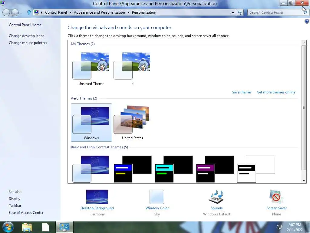Click the Desktop Background text link
This screenshot has height=233, width=310.
97,208
